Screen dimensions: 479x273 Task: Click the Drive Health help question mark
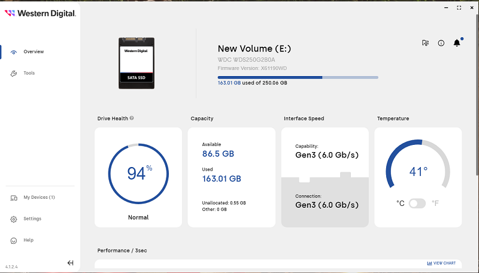point(132,118)
